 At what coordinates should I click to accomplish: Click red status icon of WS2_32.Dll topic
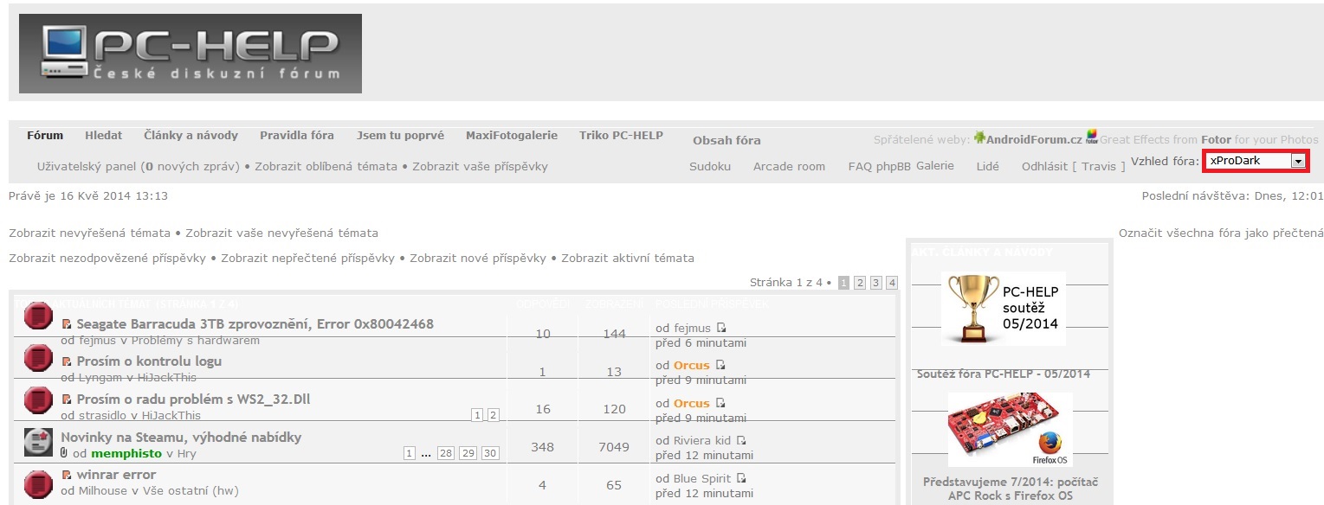click(38, 401)
